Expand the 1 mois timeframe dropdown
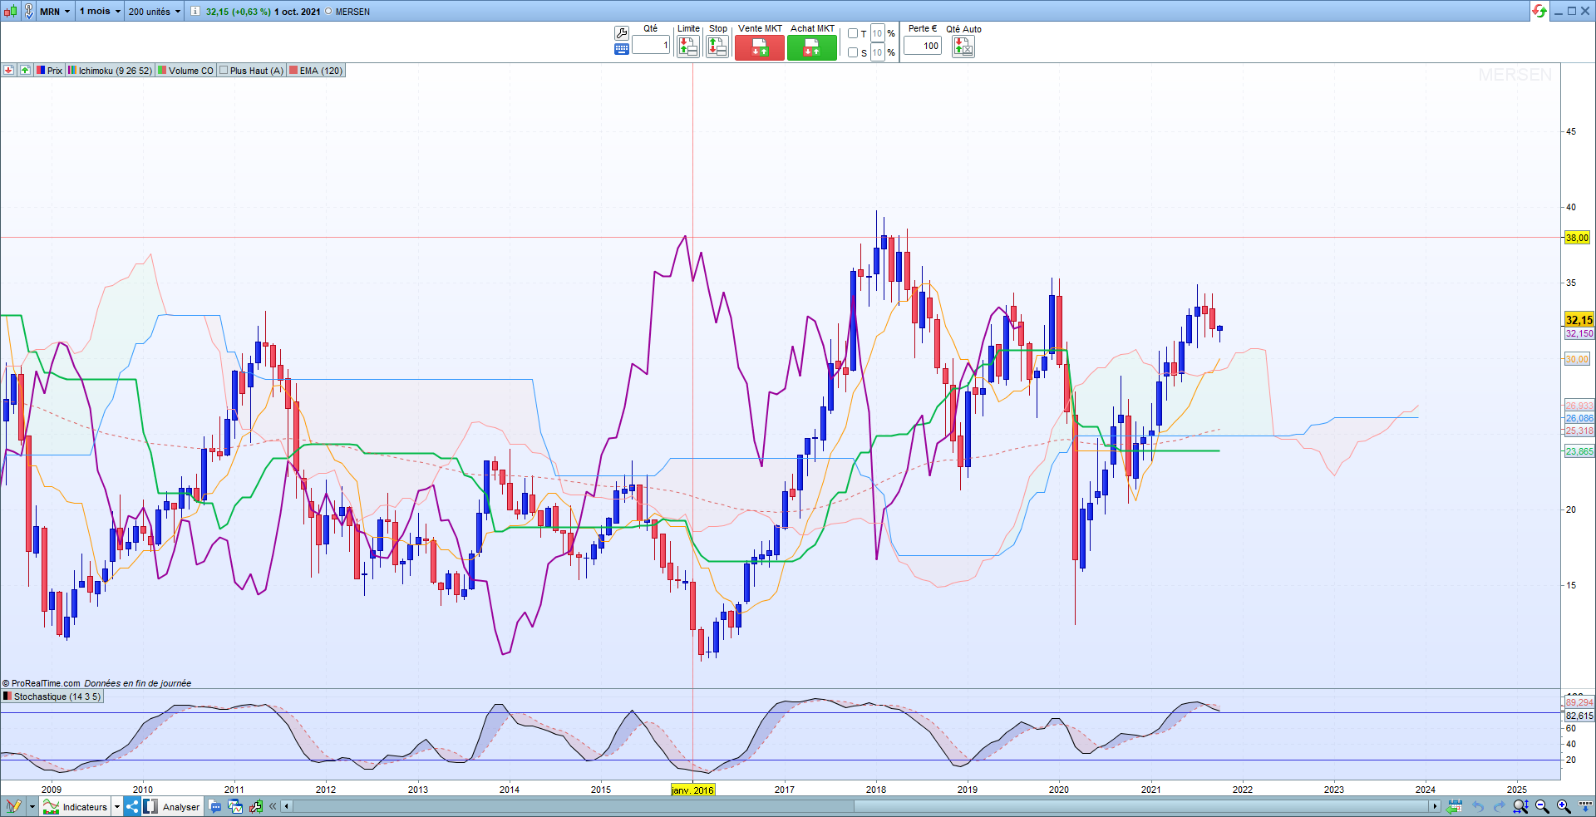 [x=100, y=12]
